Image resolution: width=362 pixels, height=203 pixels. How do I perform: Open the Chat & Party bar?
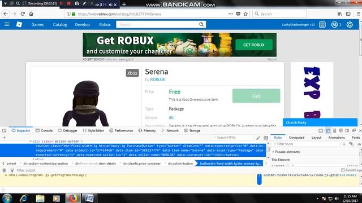[320, 122]
